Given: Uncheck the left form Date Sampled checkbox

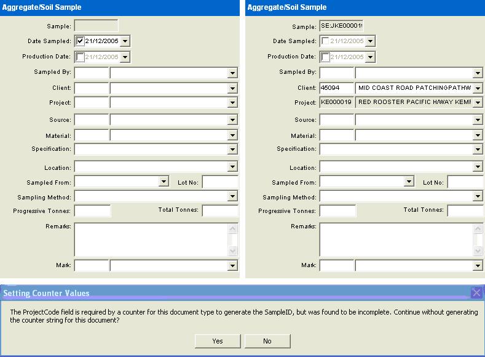Looking at the screenshot, I should tap(80, 41).
